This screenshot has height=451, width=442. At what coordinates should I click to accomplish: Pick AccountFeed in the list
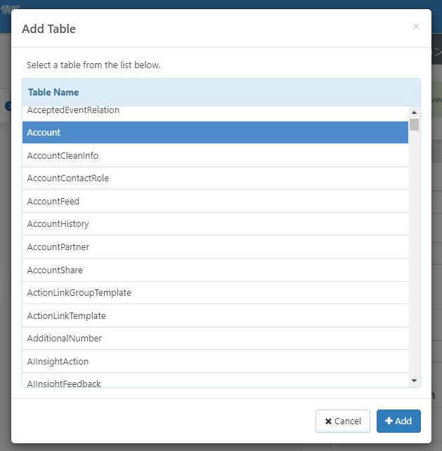215,202
